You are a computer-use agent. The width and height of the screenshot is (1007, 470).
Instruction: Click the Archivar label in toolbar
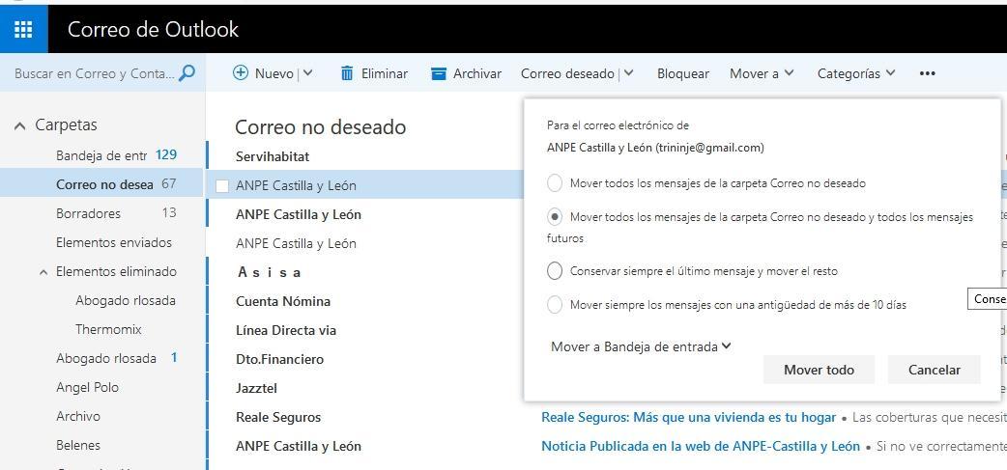(477, 73)
